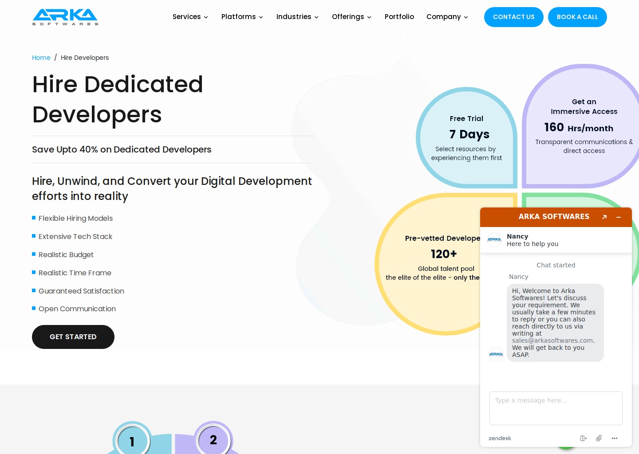Follow the Home breadcrumb link
Image resolution: width=639 pixels, height=454 pixels.
[41, 58]
